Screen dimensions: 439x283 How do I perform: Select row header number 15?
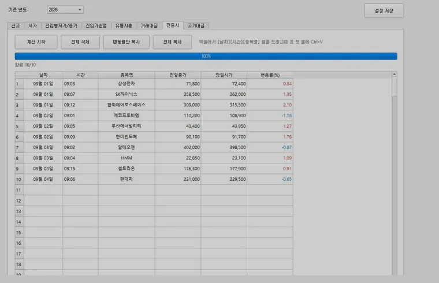point(20,233)
